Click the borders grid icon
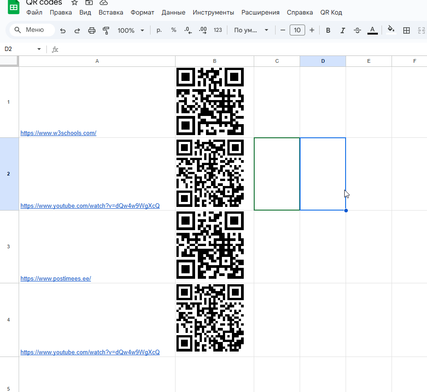This screenshot has width=427, height=392. [x=407, y=30]
